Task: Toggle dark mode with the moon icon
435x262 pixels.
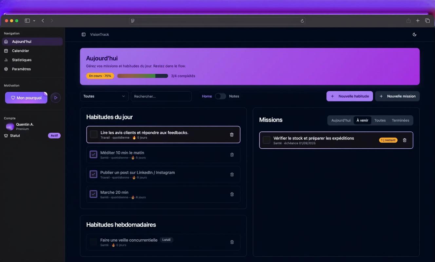Action: pyautogui.click(x=414, y=34)
